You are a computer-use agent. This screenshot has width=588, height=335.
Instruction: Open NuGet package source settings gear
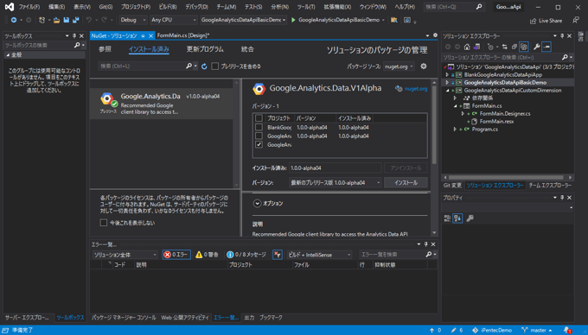point(424,66)
